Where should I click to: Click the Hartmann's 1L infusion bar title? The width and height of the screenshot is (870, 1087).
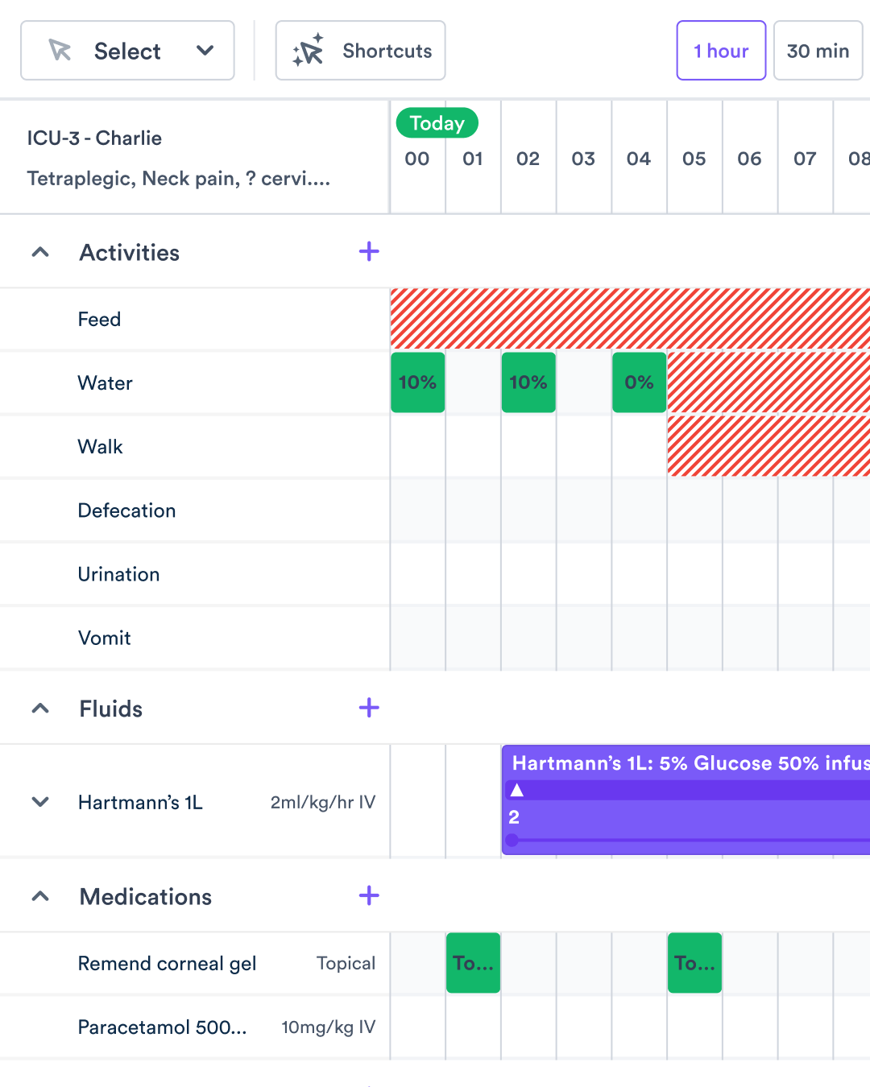pos(690,763)
